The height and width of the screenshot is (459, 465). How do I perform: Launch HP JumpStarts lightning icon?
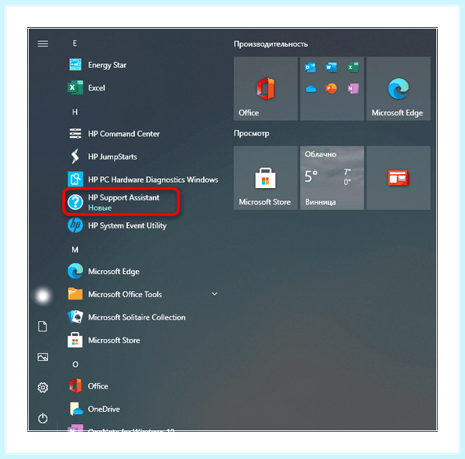[75, 156]
